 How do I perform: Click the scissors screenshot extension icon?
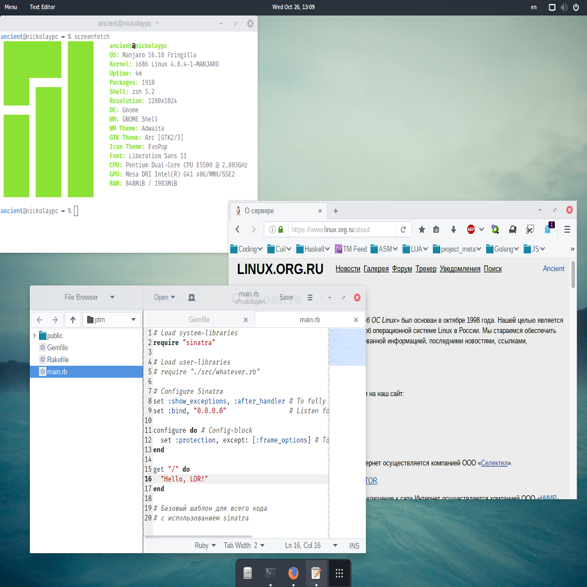pyautogui.click(x=530, y=229)
